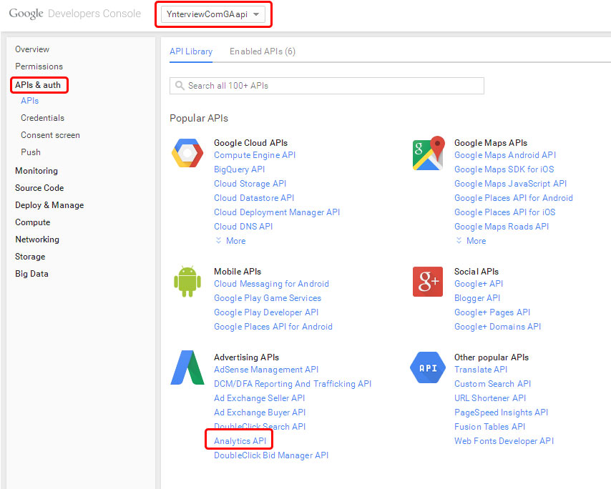This screenshot has width=611, height=489.
Task: Open DCM/DFA Reporting And Trafficking API
Action: 293,383
